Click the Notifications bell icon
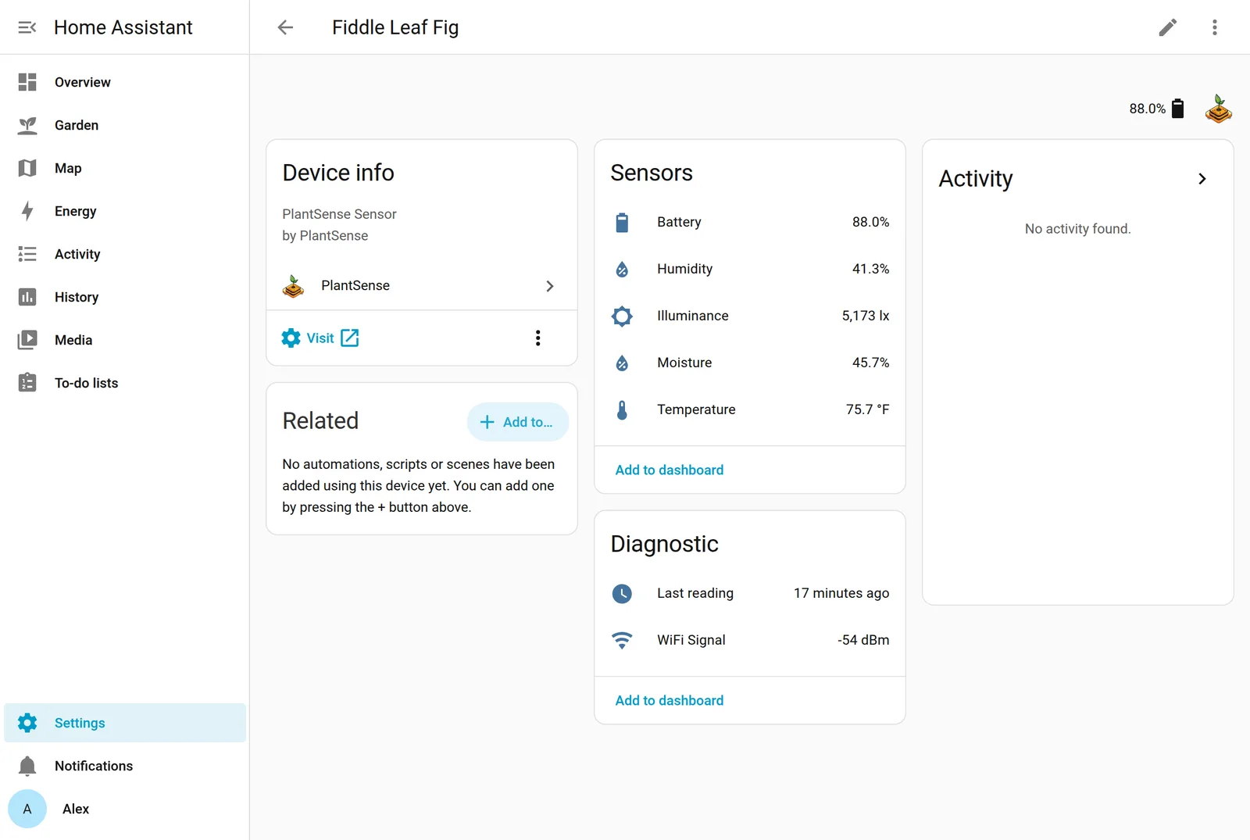This screenshot has width=1250, height=840. 27,766
